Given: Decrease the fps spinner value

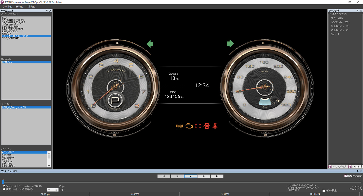Looking at the screenshot, I should (x=57, y=191).
